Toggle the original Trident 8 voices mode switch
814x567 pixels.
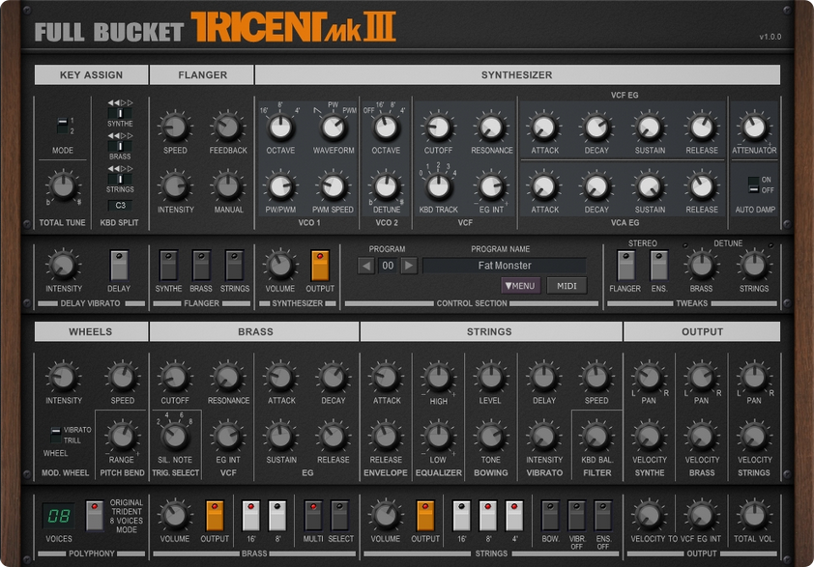pos(94,516)
